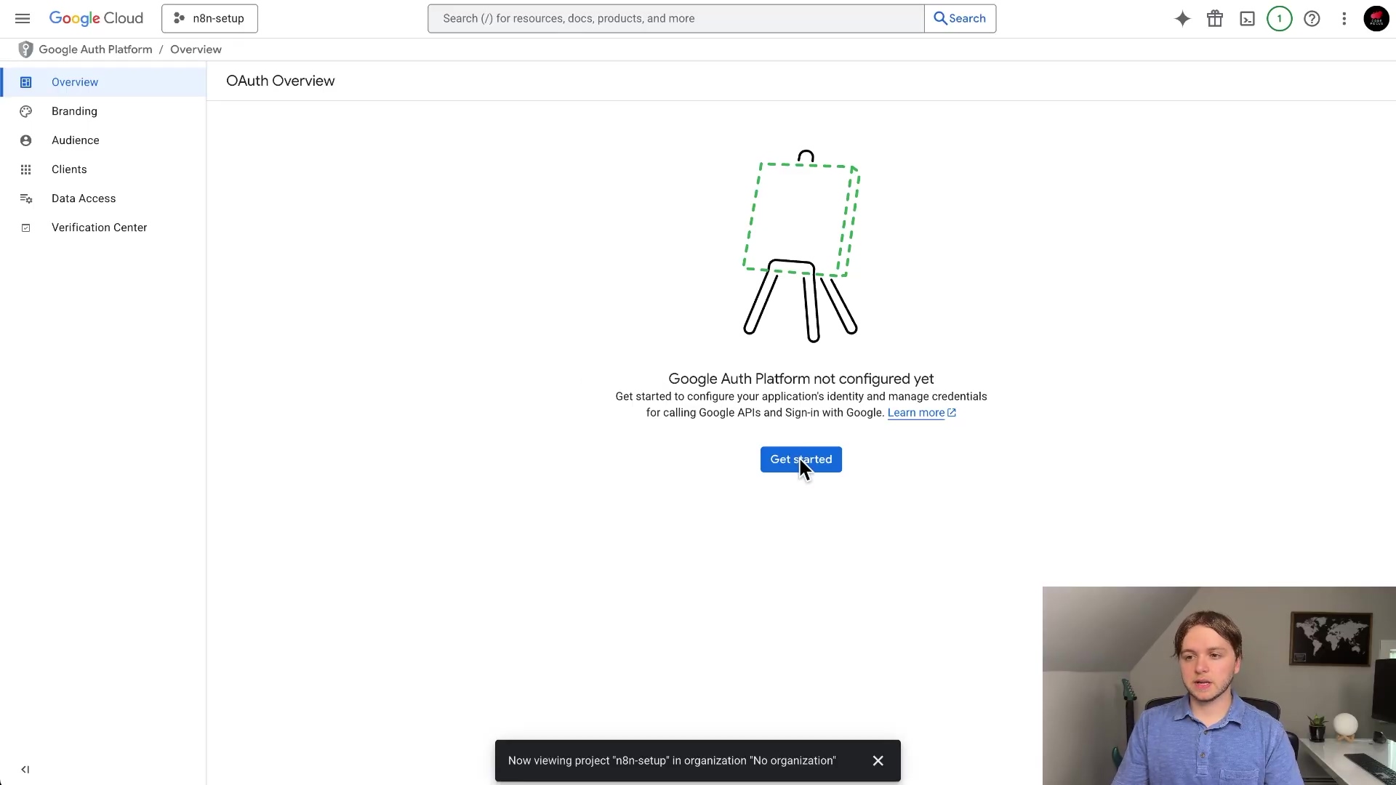This screenshot has height=785, width=1396.
Task: Click the Data Access settings-list icon
Action: (x=26, y=198)
